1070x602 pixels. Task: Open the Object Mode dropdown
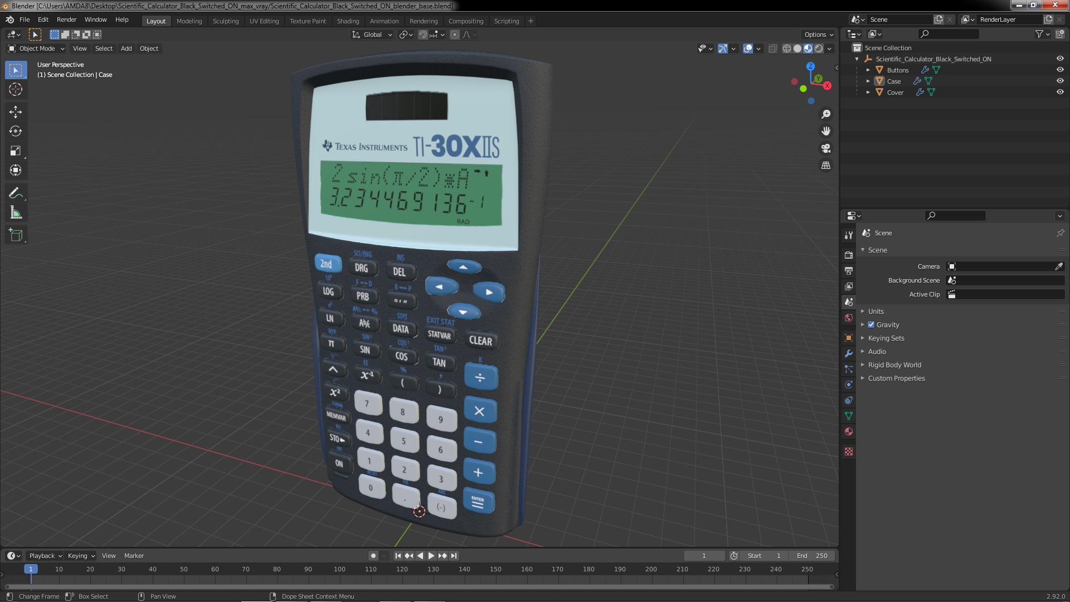tap(36, 48)
